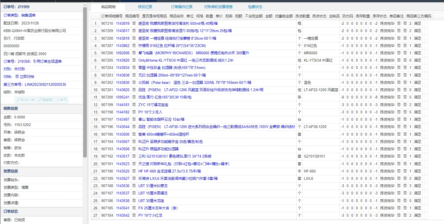Select the LT-AP38-1200 specification cell
This screenshot has height=224, width=444.
tap(321, 127)
